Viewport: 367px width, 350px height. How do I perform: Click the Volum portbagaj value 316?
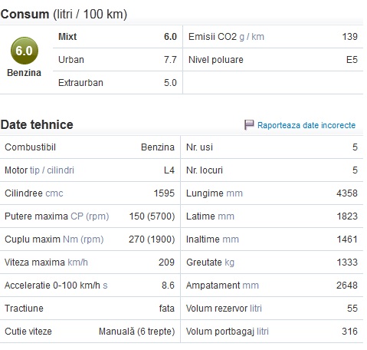tap(349, 332)
